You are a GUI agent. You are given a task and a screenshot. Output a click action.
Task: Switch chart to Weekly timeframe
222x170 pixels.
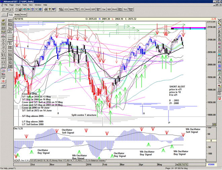pos(17,15)
